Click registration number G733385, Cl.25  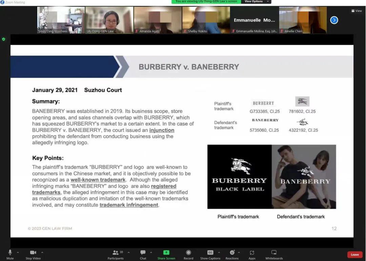[x=265, y=112]
